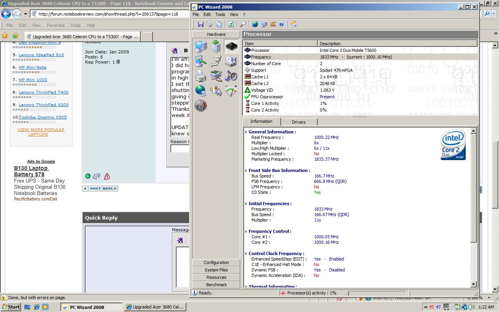Click the Save report icon in PC Wizard toolbar
This screenshot has height=312, width=499.
pyautogui.click(x=200, y=24)
